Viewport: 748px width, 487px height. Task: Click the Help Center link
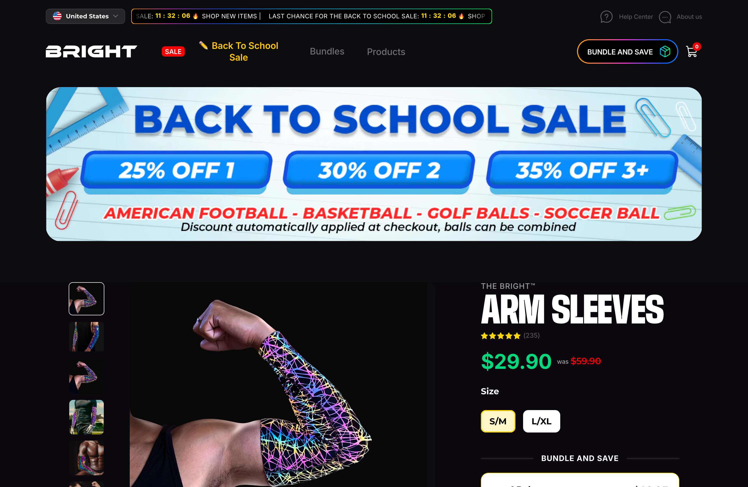click(636, 17)
